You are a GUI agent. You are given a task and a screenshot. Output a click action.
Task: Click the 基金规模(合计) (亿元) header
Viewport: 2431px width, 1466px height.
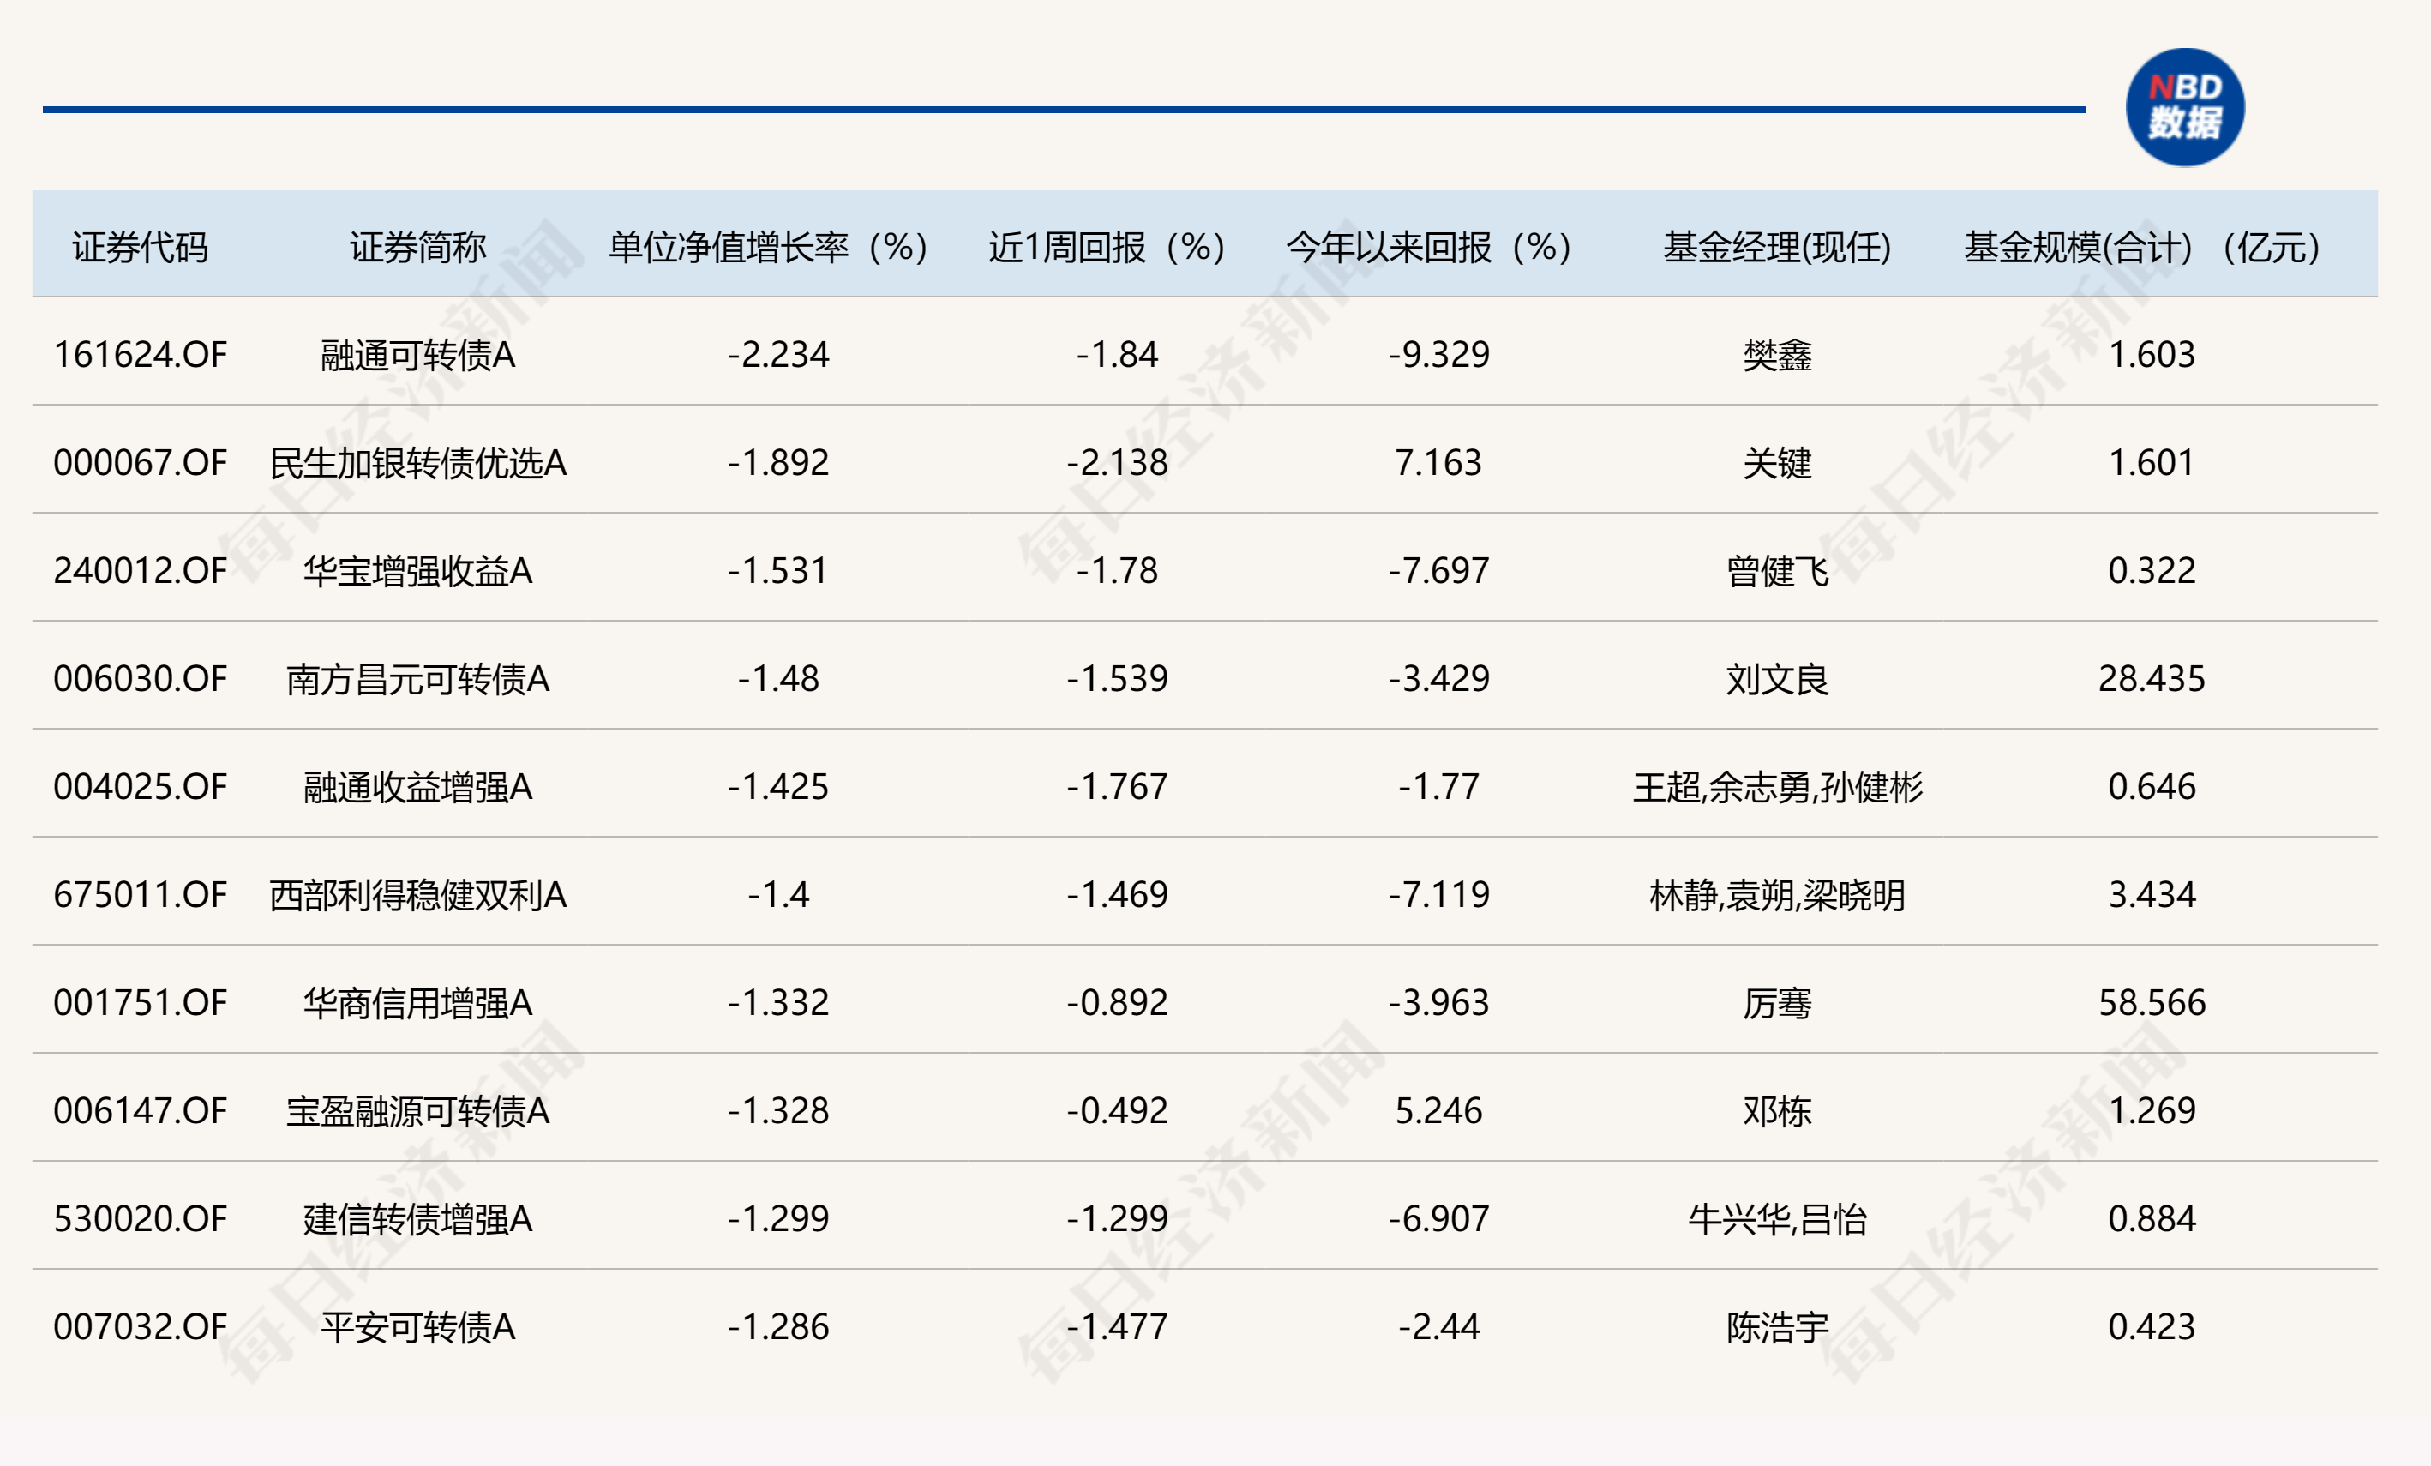click(2142, 247)
